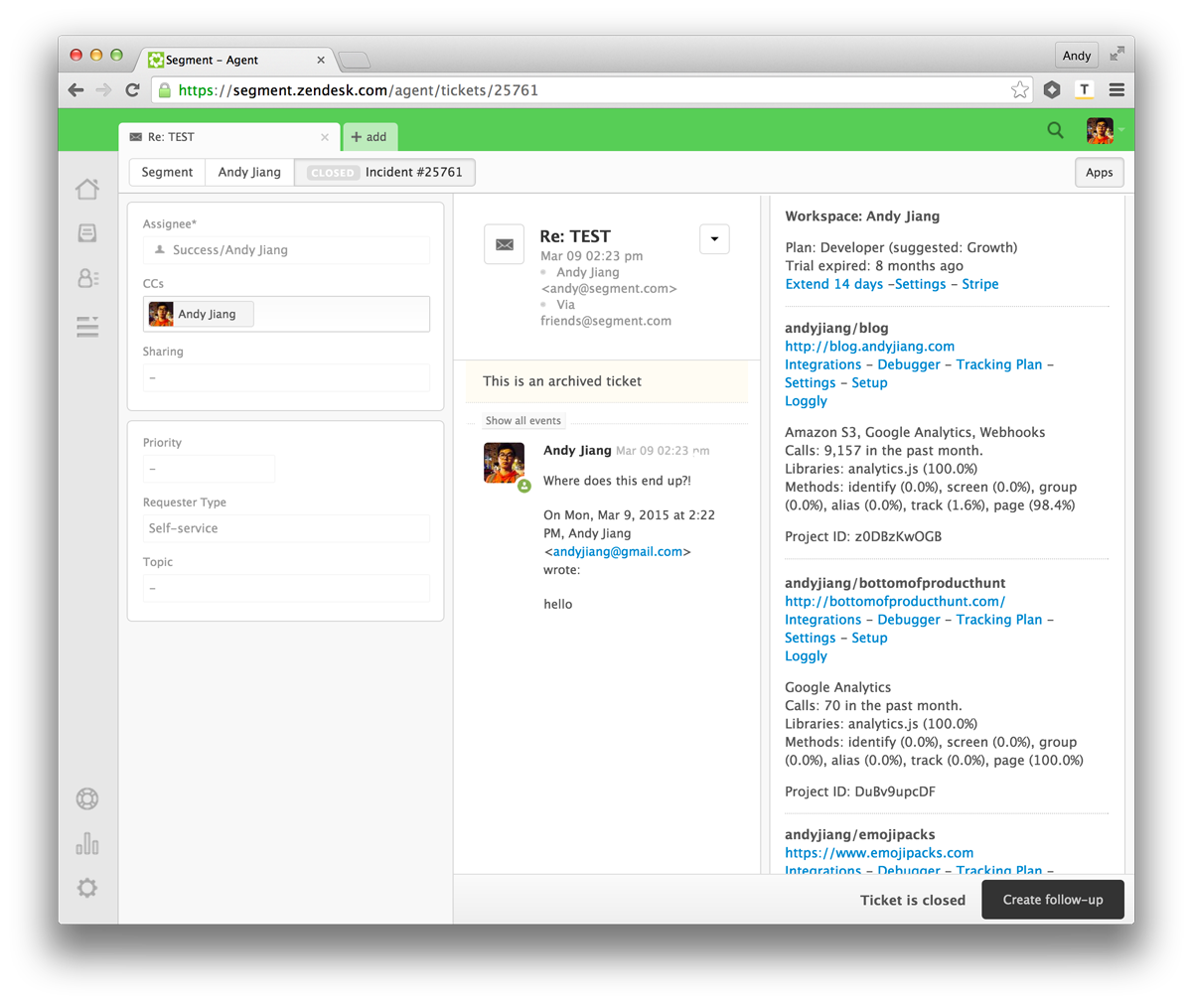Click the Andy Jiang CC tag
This screenshot has height=1004, width=1192.
pos(200,314)
